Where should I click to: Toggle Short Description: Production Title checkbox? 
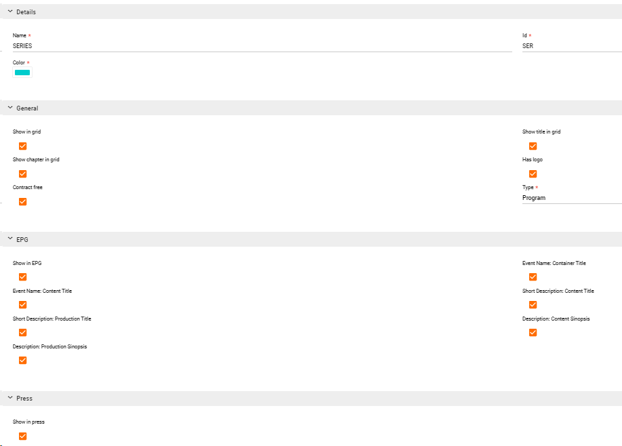[x=22, y=332]
